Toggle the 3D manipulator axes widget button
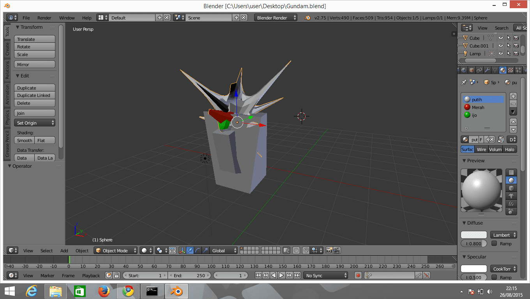This screenshot has width=530, height=299. click(182, 251)
